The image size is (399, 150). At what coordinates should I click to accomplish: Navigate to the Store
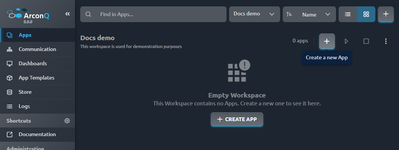point(37,92)
